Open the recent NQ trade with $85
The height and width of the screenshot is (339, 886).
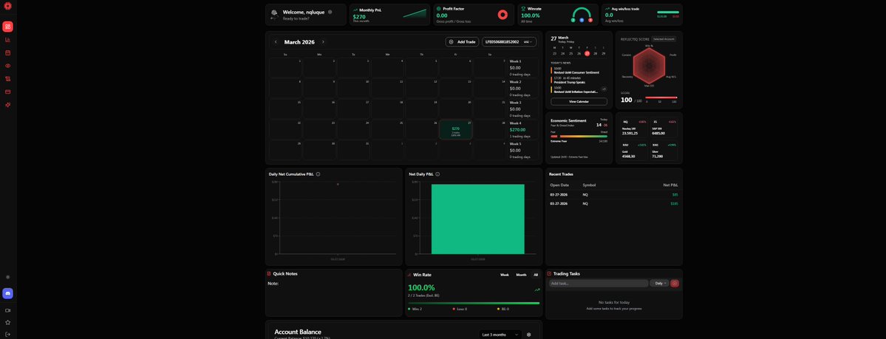click(613, 194)
